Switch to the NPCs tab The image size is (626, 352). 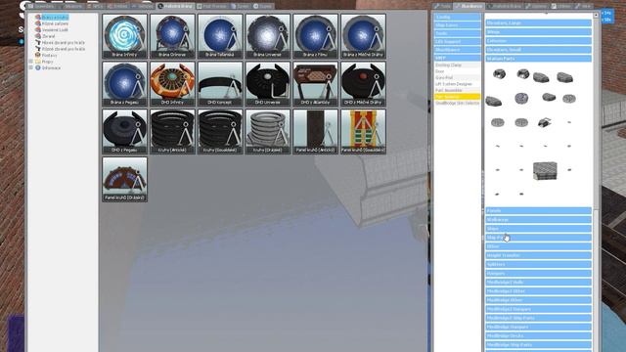pyautogui.click(x=95, y=6)
